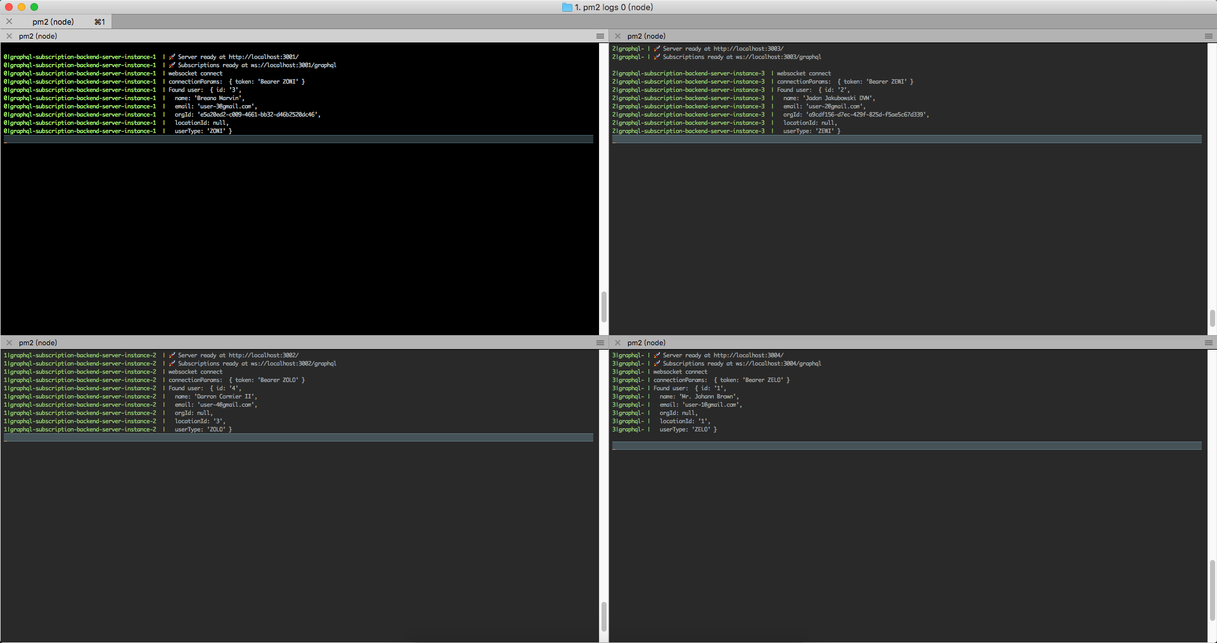Click the text "locationId: '3',"
The height and width of the screenshot is (643, 1217).
pyautogui.click(x=200, y=421)
